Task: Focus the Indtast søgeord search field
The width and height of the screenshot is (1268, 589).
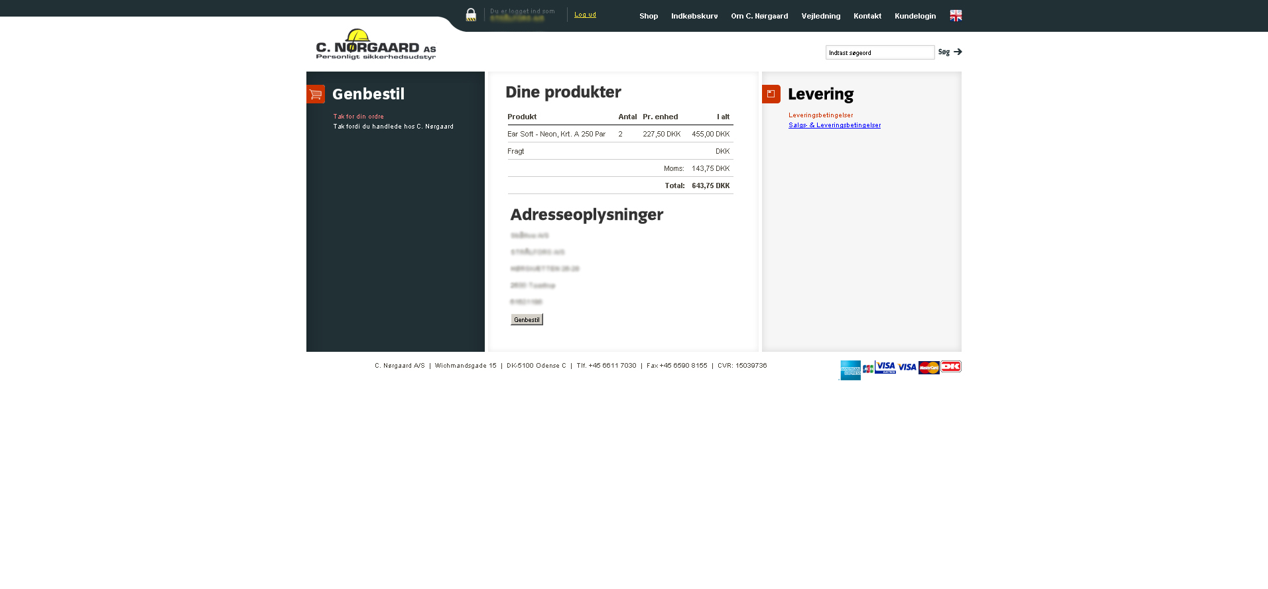Action: click(879, 52)
